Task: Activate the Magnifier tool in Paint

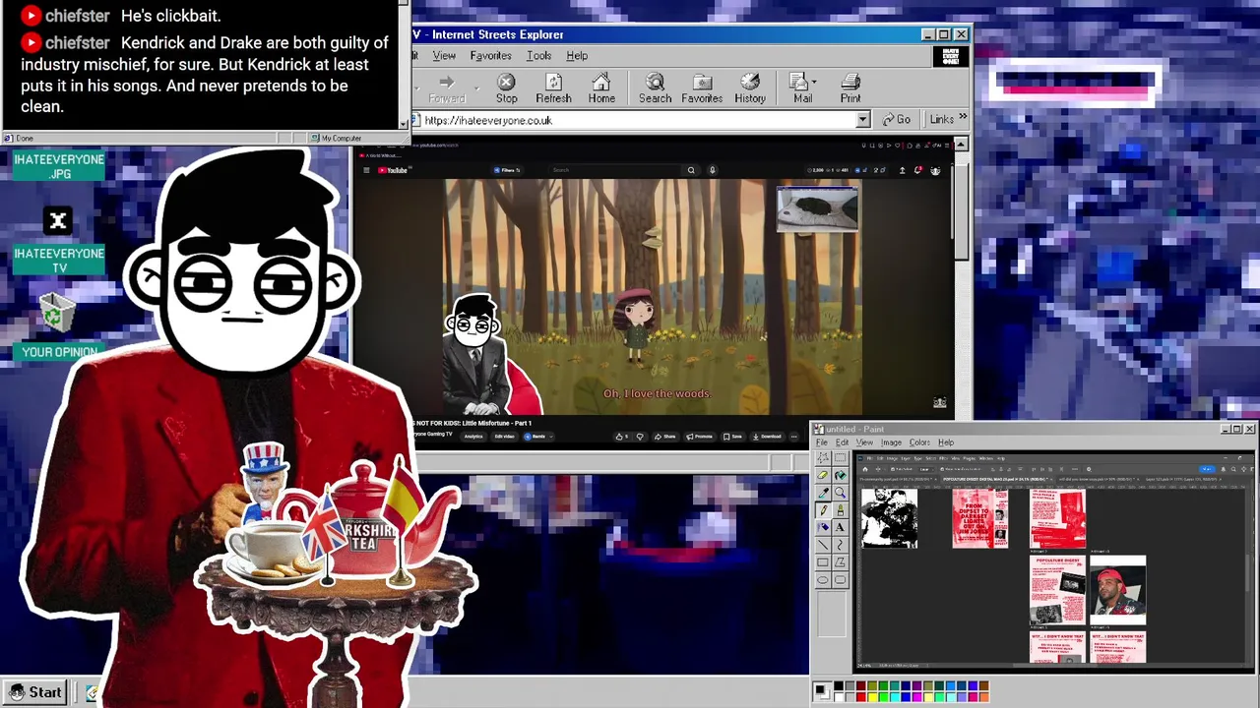Action: pos(841,492)
